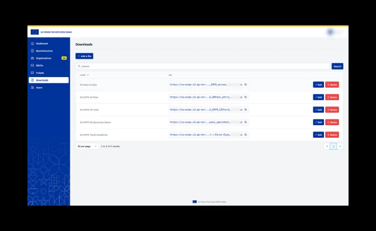This screenshot has width=376, height=231.
Task: Edit the EU Expo Access download
Action: pos(318,85)
